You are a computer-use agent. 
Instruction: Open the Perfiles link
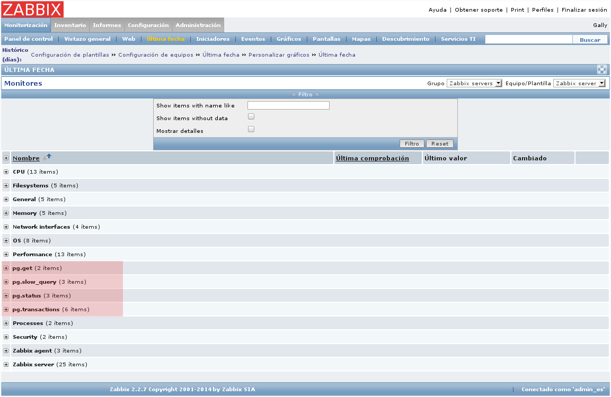(543, 10)
